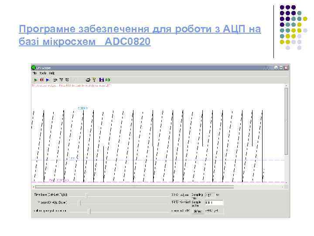
Task: Open the Help menu
Action: coord(52,73)
